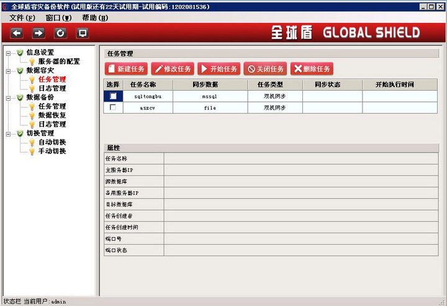The width and height of the screenshot is (447, 306).
Task: Click the 任务创建时间 property value field
Action: 301,227
